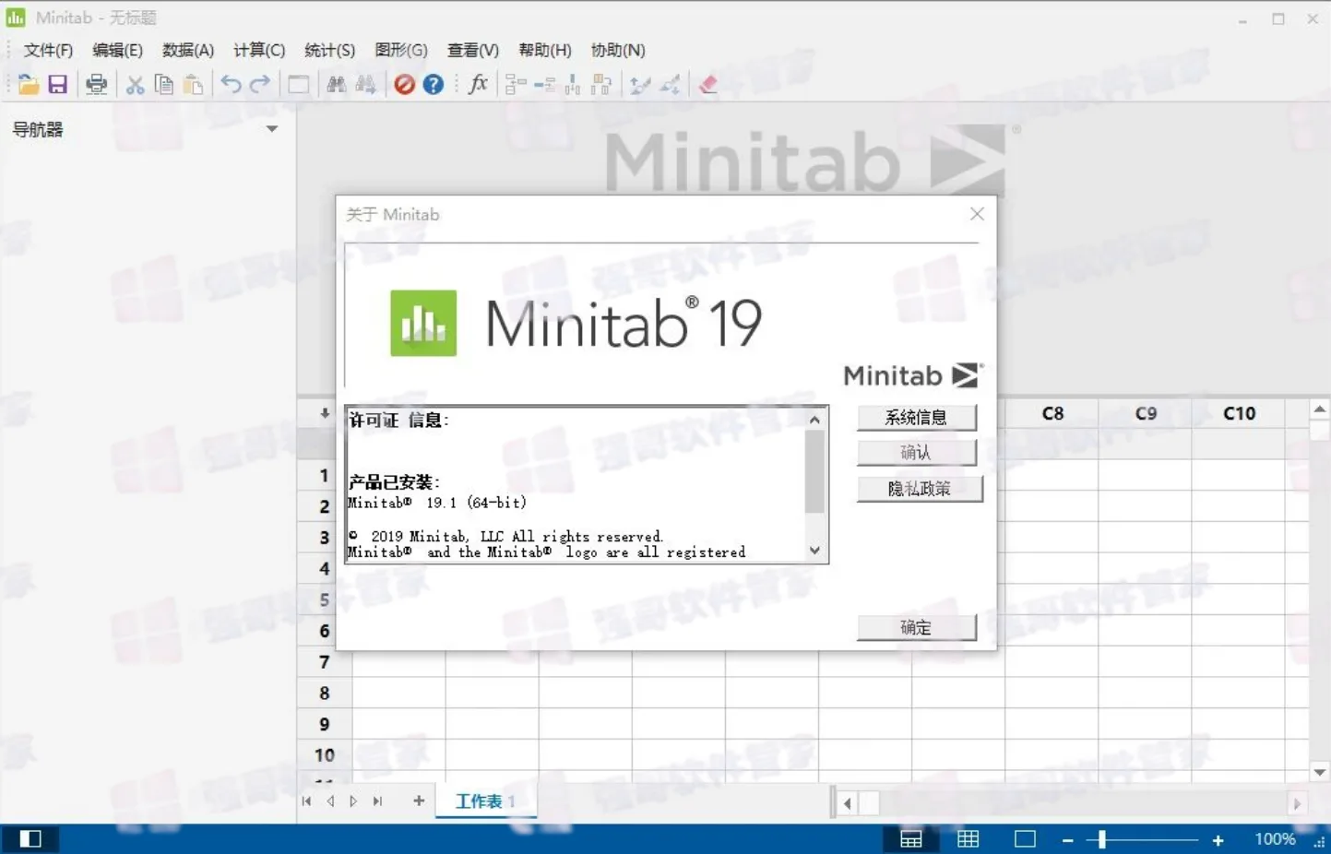1331x854 pixels.
Task: Cut selection with the scissors icon
Action: (136, 85)
